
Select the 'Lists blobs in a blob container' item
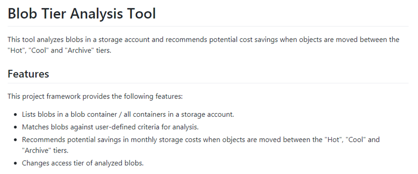pos(128,115)
